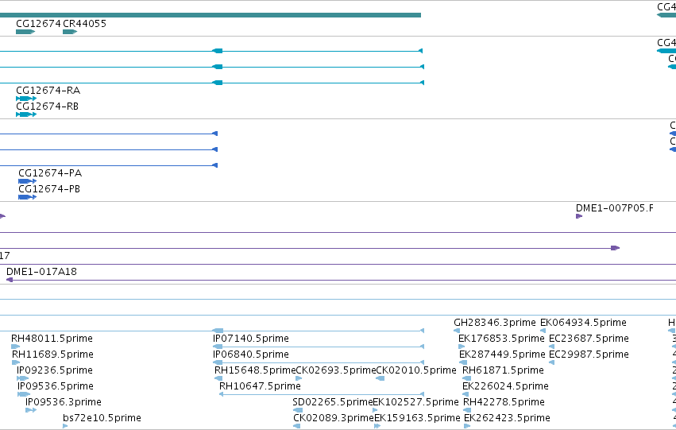Click the EK064934.5prime EST label
Viewport: 676px width, 430px height.
point(583,323)
